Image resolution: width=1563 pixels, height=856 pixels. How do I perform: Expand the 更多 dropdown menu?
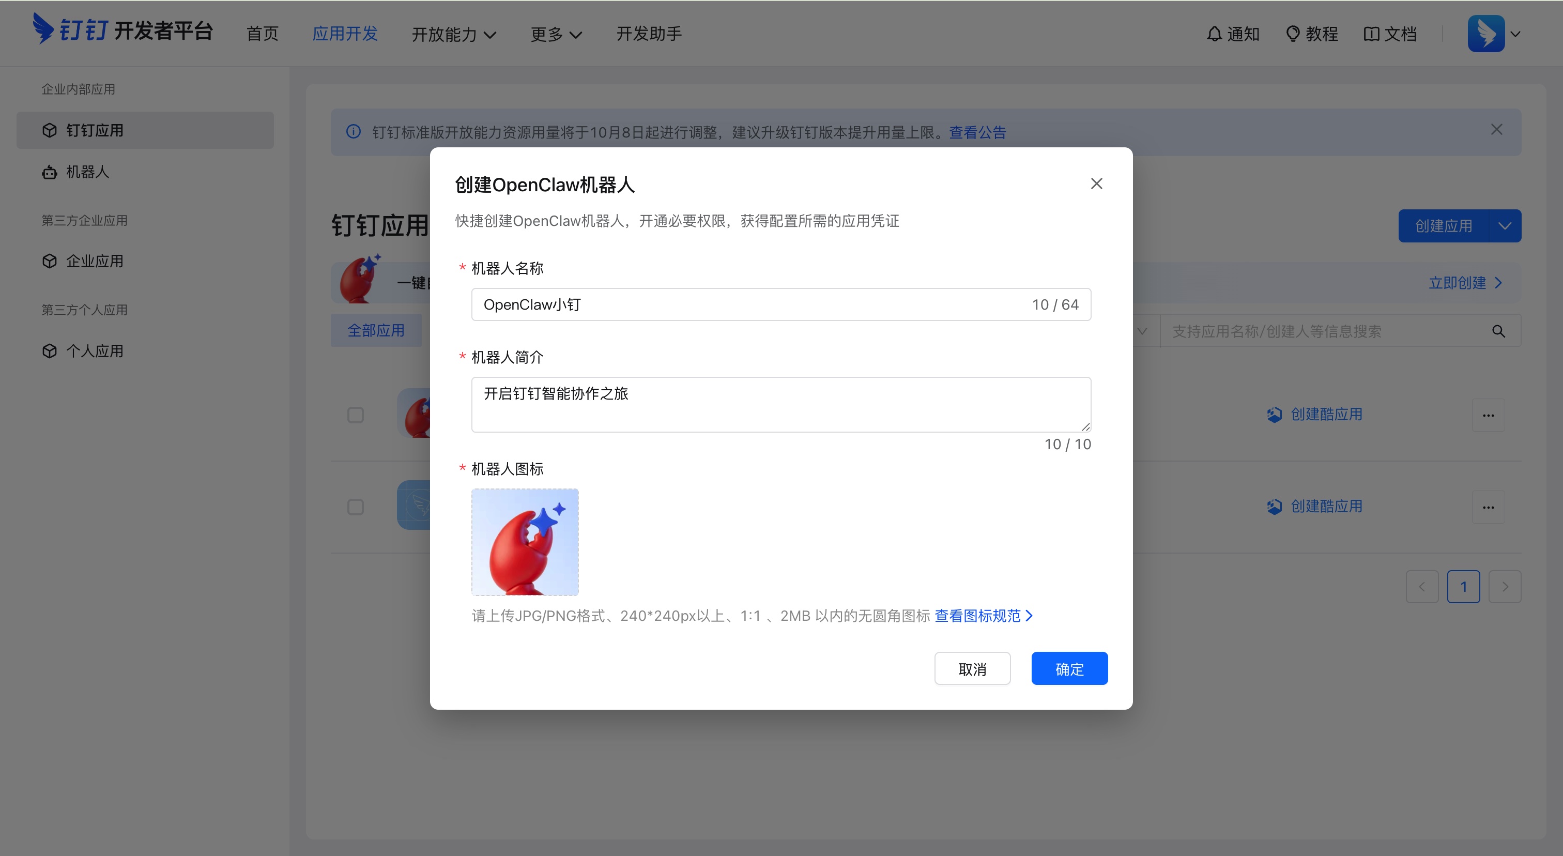click(555, 34)
